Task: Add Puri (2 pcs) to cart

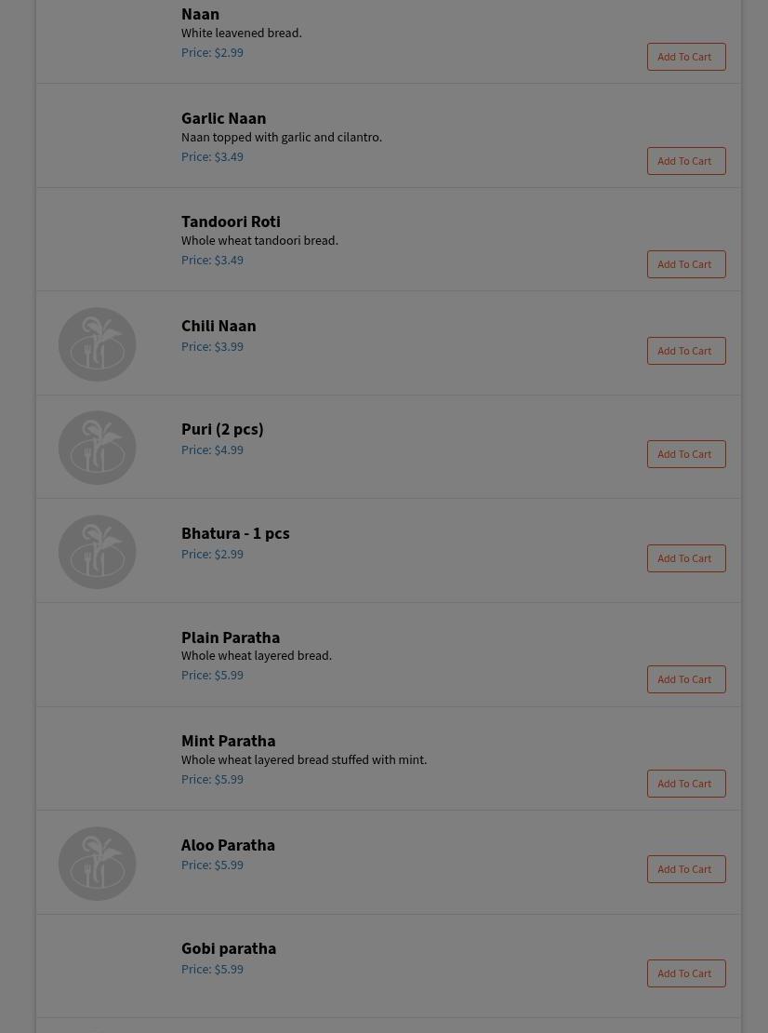Action: point(685,454)
